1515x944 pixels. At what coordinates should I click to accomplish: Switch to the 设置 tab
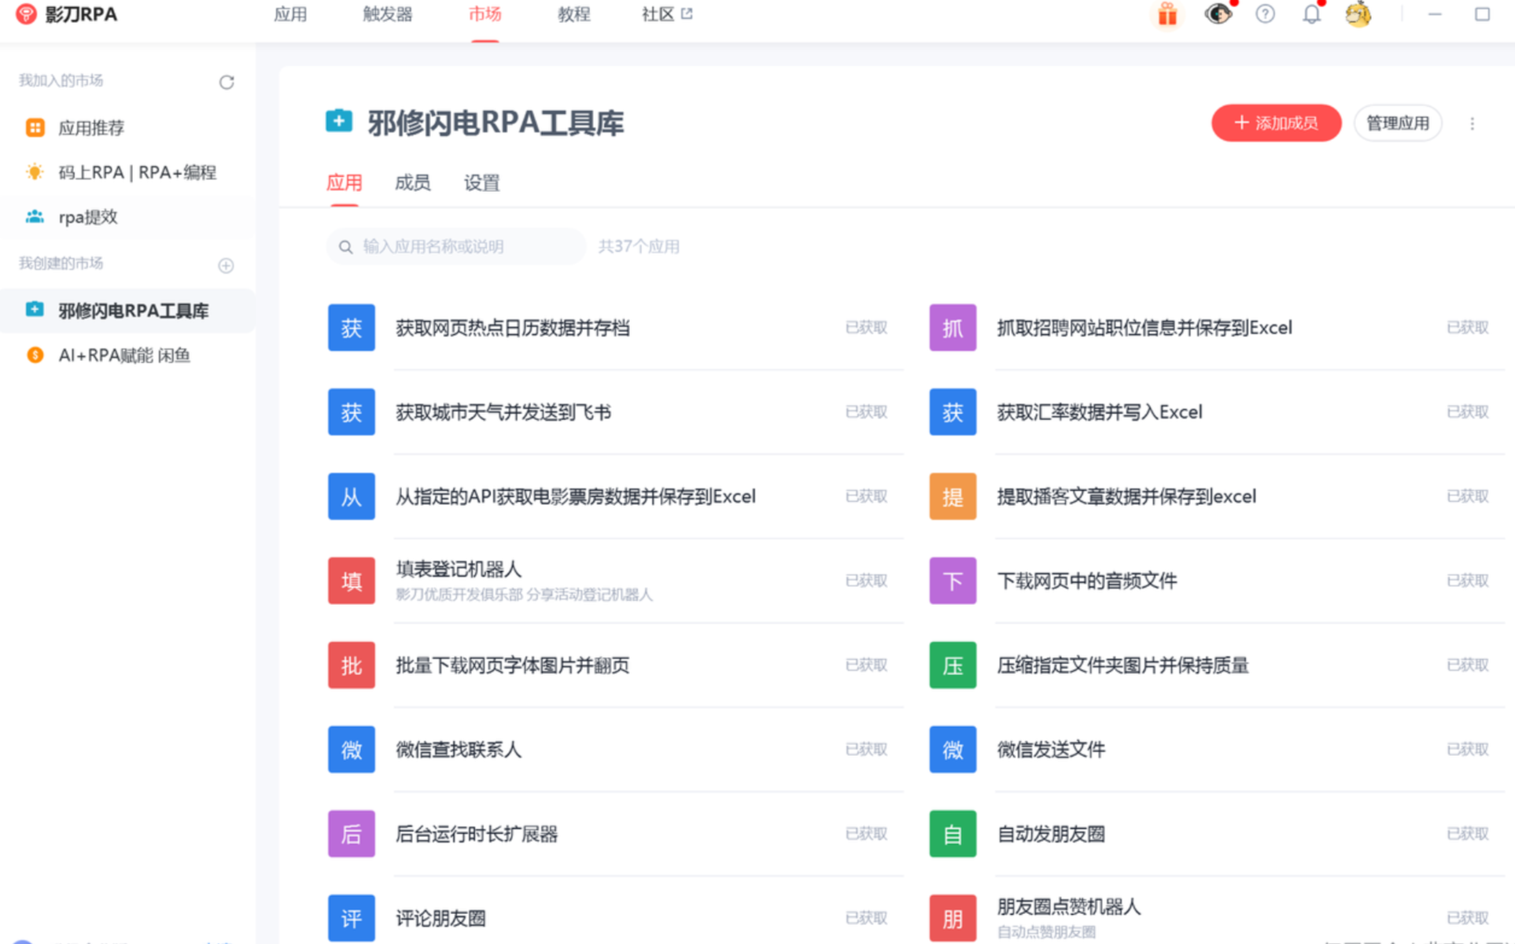[481, 183]
